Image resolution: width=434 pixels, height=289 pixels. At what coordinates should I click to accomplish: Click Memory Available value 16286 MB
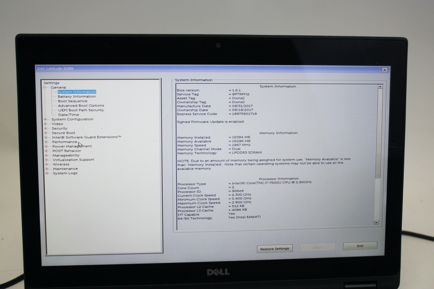[x=241, y=141]
